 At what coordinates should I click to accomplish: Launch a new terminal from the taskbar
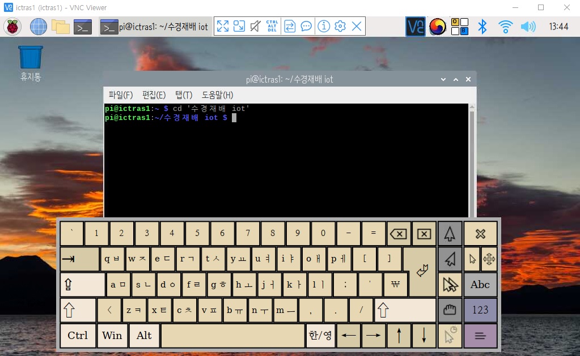(83, 27)
